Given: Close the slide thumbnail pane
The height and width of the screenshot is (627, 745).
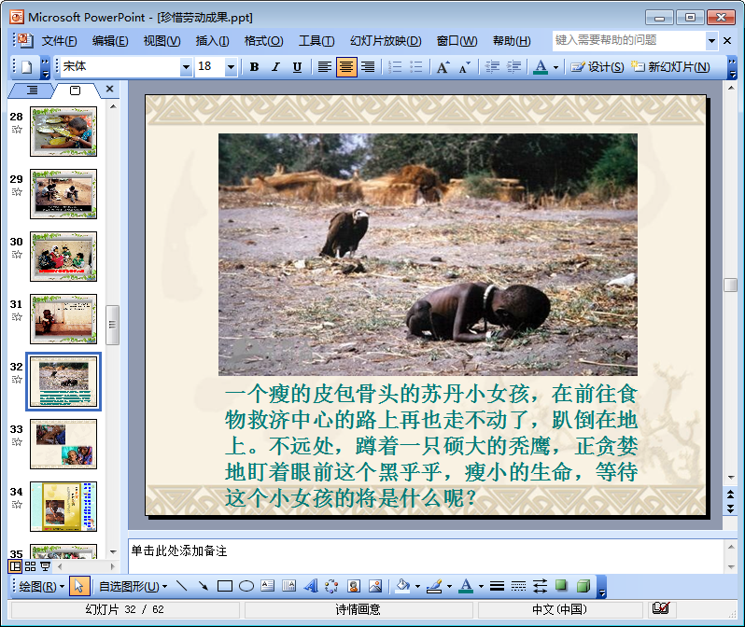Looking at the screenshot, I should (x=110, y=89).
